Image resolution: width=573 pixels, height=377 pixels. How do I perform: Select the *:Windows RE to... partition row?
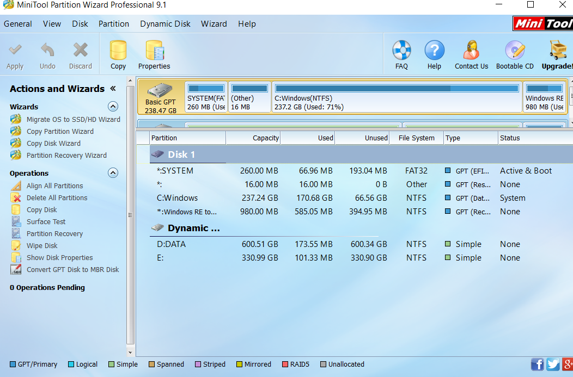point(361,212)
